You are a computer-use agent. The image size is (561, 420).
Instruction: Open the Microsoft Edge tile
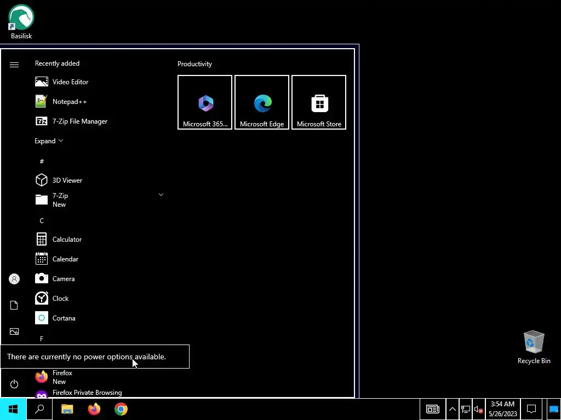(x=262, y=102)
